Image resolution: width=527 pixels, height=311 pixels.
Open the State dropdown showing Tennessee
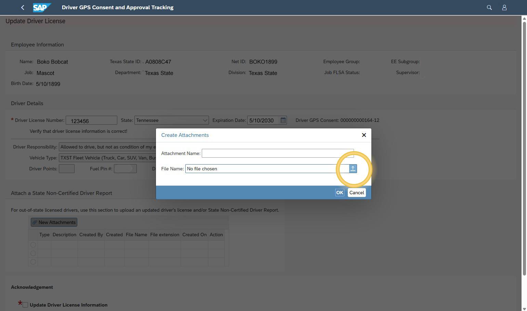coord(205,120)
